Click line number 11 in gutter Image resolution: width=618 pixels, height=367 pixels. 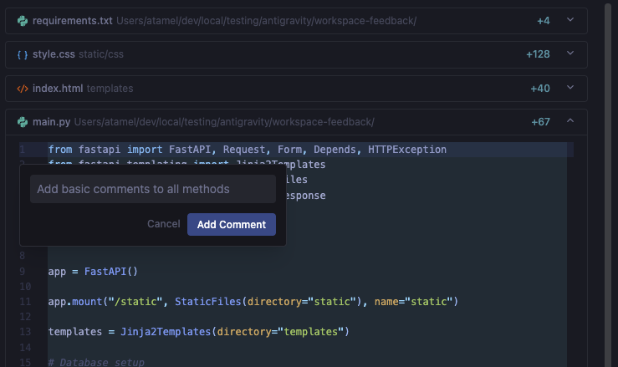point(25,302)
